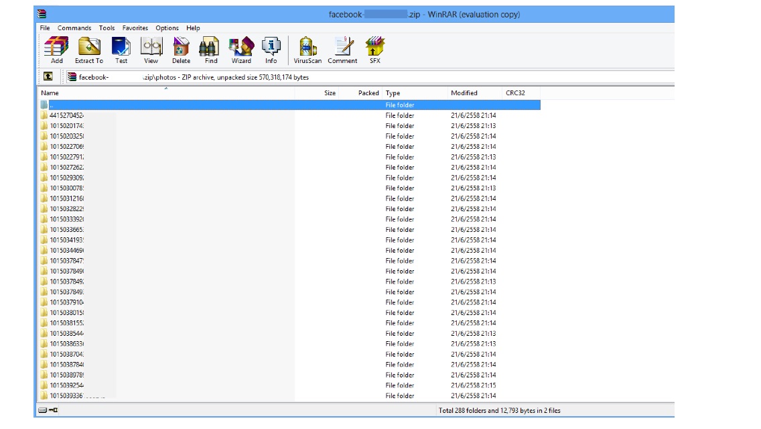Click the Delete toolbar icon
The width and height of the screenshot is (761, 429).
181,50
